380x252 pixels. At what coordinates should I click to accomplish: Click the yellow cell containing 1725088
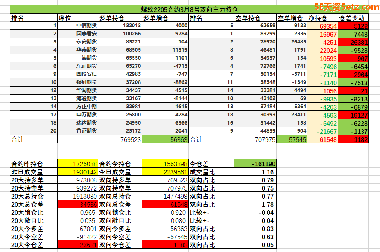[x=77, y=164]
